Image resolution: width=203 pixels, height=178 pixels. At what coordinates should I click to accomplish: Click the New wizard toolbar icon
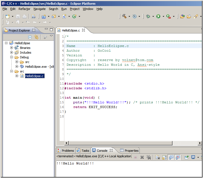coord(7,16)
